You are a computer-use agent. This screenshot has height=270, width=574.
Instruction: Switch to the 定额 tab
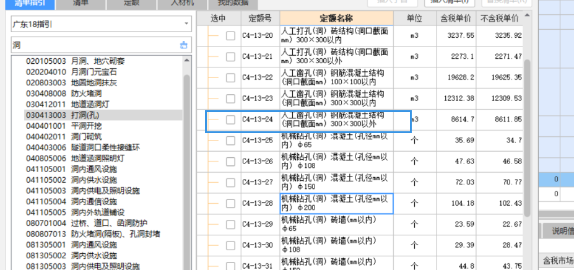(x=131, y=4)
